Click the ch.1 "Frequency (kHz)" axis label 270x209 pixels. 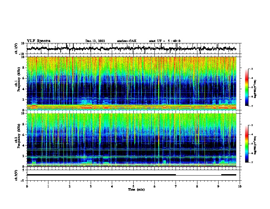coord(19,80)
